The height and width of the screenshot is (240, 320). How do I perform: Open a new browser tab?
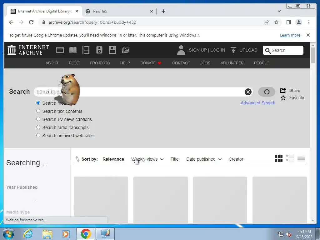pyautogui.click(x=163, y=11)
